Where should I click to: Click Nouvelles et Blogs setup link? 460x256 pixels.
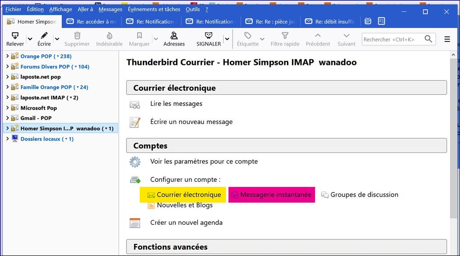tap(185, 205)
